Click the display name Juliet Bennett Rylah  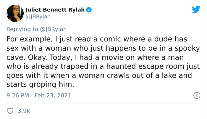(55, 10)
